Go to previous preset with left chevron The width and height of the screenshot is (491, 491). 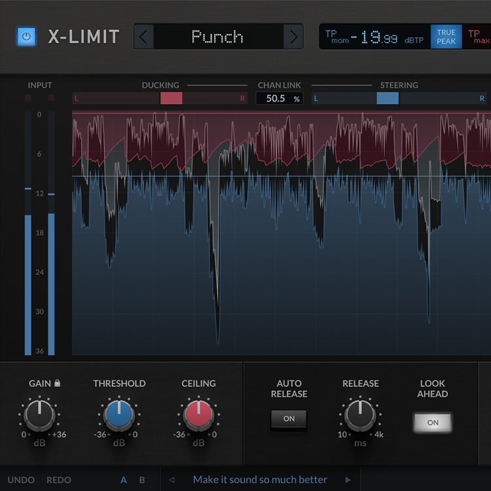pyautogui.click(x=144, y=37)
